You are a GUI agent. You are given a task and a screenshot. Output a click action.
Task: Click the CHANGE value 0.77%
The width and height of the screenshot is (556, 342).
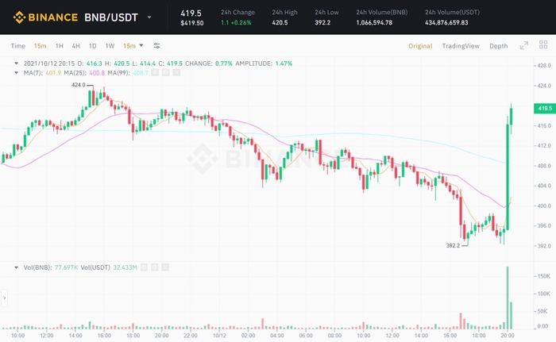pyautogui.click(x=224, y=63)
